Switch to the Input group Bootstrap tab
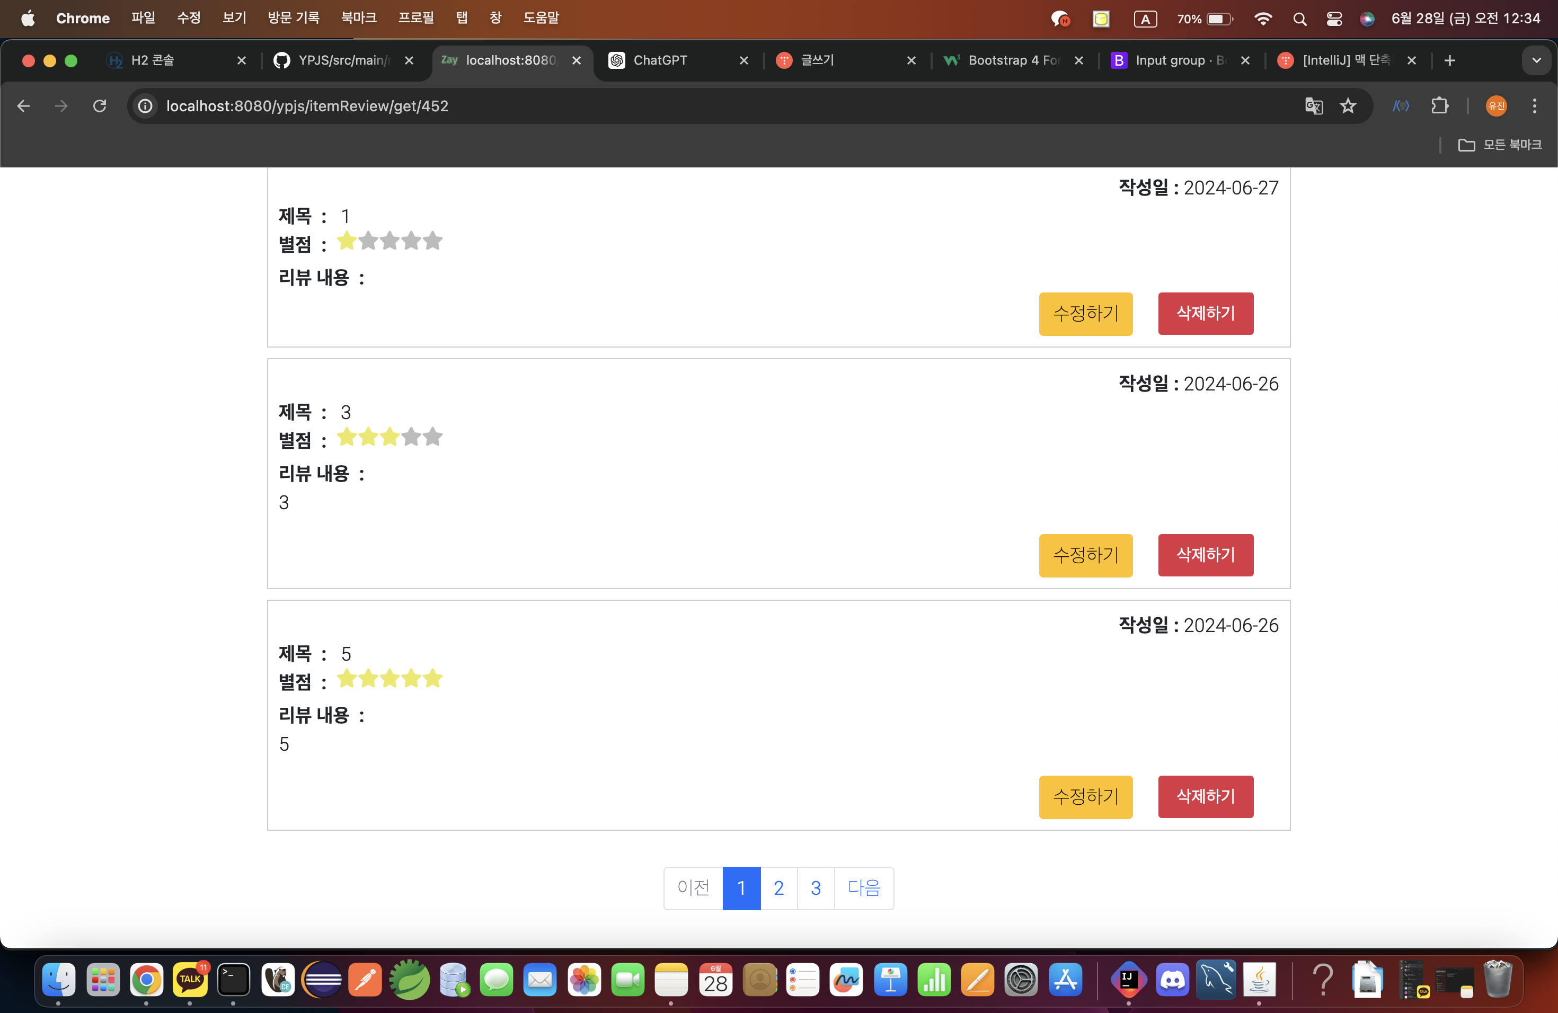 (1180, 60)
